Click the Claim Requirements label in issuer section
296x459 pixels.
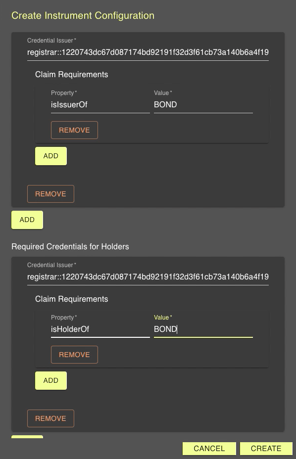tap(71, 74)
